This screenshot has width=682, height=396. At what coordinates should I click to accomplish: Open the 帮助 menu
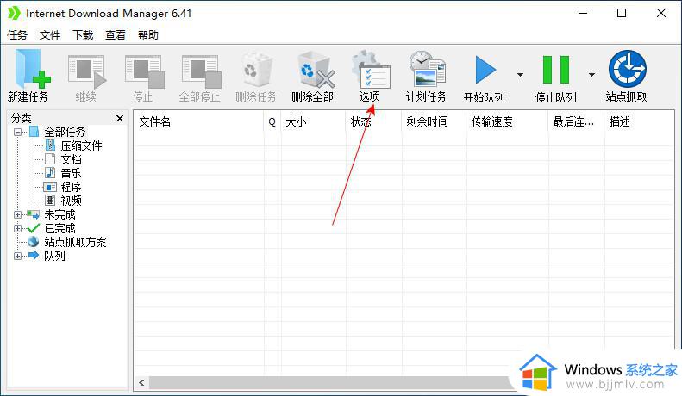(x=148, y=35)
